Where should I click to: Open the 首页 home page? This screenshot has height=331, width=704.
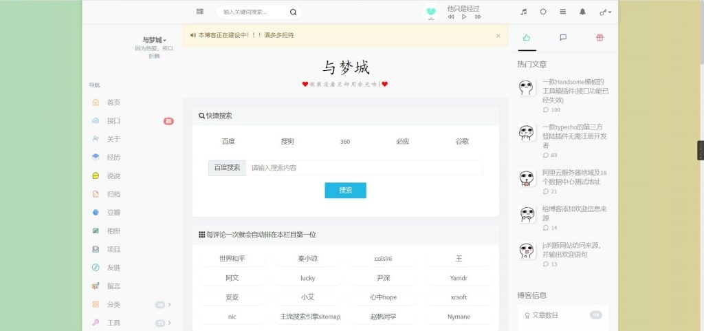[113, 103]
